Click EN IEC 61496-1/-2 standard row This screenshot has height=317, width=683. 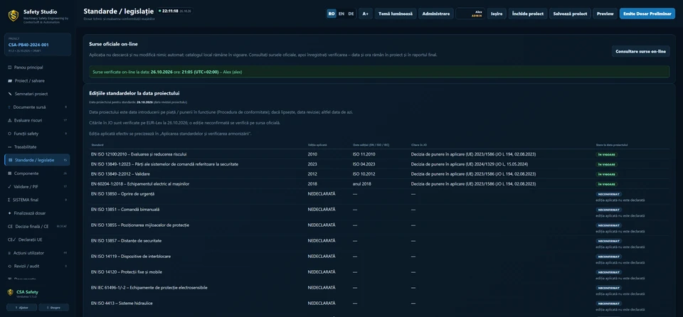149,288
